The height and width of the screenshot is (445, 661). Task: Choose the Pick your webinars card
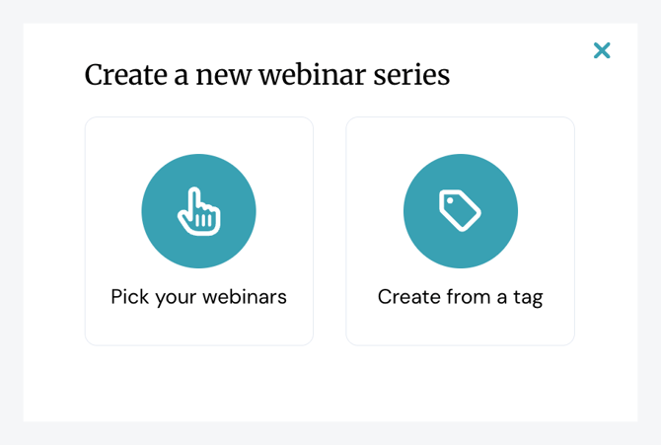(x=198, y=231)
